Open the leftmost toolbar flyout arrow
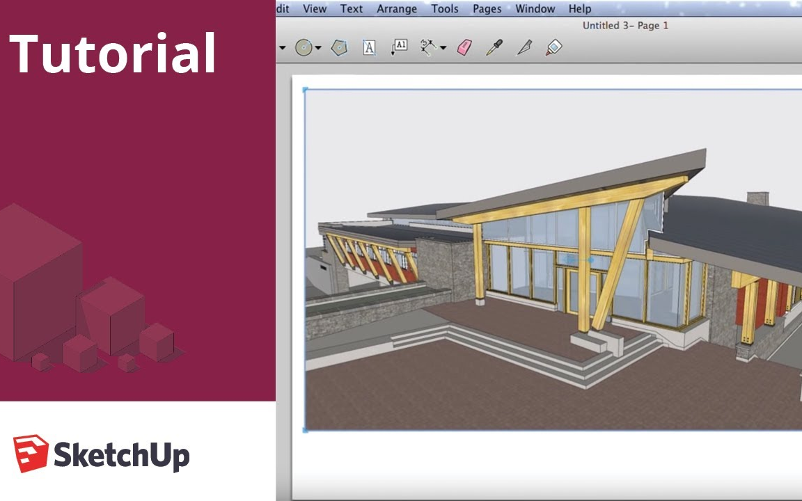 point(281,49)
